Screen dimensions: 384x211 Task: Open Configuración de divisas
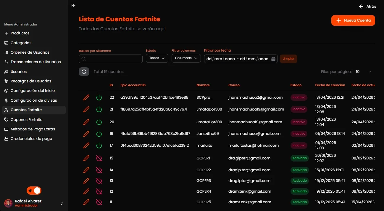(34, 100)
